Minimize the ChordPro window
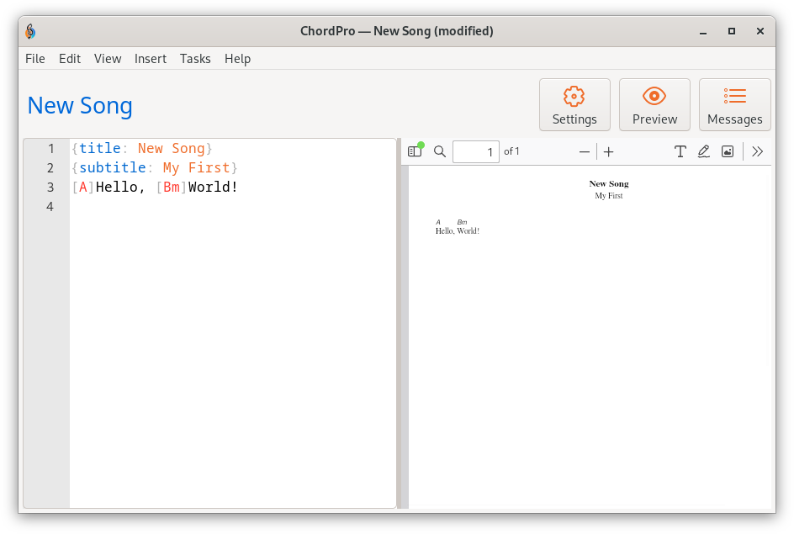The height and width of the screenshot is (534, 794). 703,32
